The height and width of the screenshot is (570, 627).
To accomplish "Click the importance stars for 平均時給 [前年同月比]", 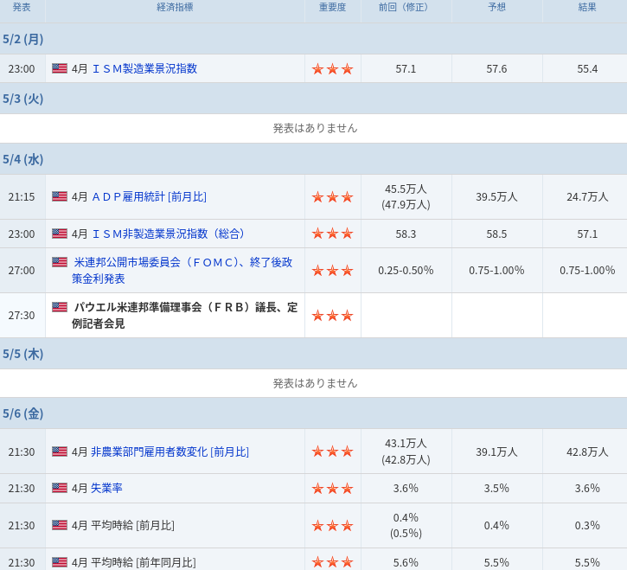I will (332, 562).
